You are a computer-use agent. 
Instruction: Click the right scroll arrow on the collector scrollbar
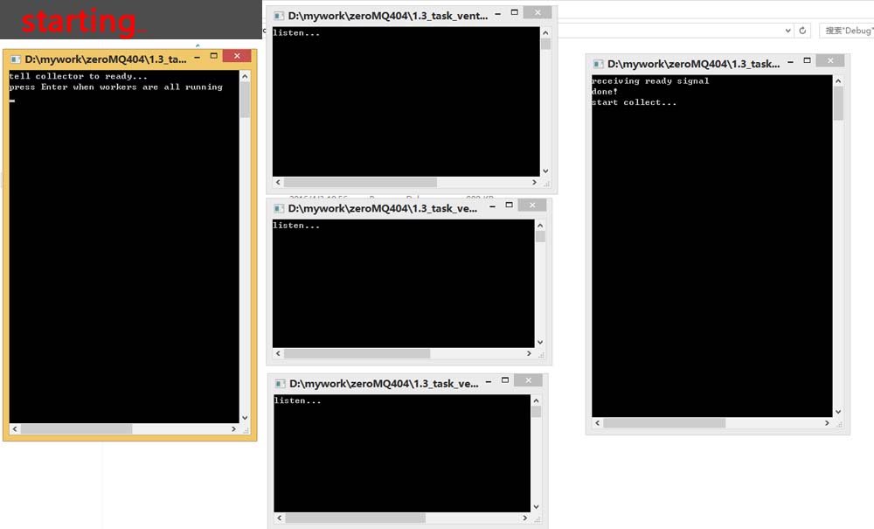tap(827, 423)
